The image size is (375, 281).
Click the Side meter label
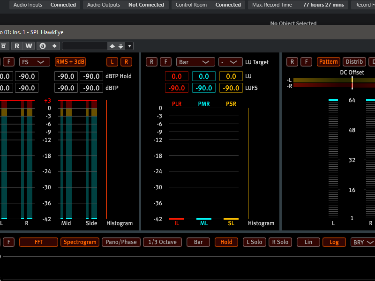(x=91, y=223)
